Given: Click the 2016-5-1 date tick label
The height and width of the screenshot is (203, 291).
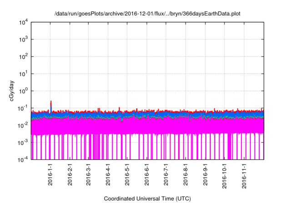Looking at the screenshot, I should tap(127, 175).
